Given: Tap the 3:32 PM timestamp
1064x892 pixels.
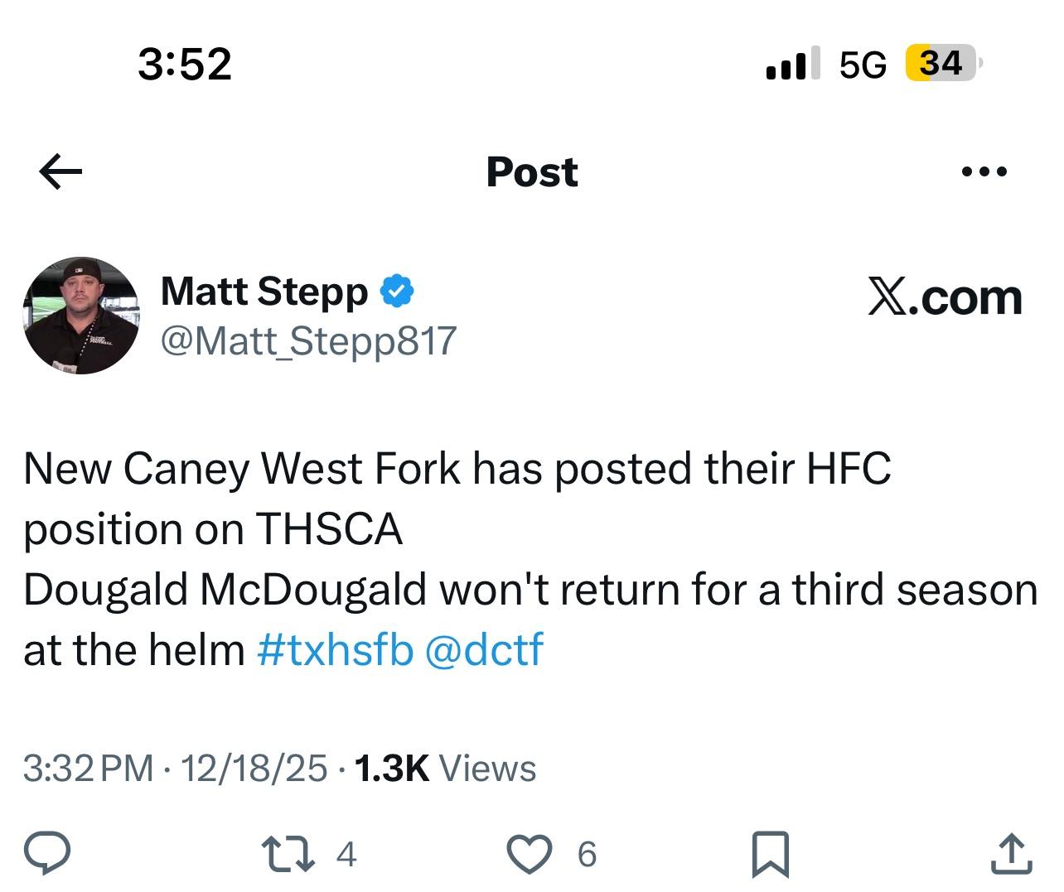Looking at the screenshot, I should tap(88, 769).
